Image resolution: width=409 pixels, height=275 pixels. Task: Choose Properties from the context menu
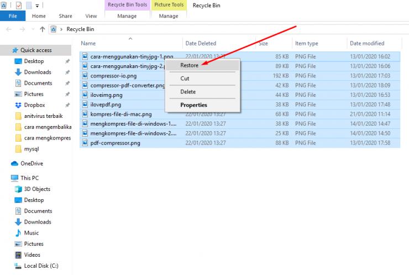click(x=203, y=105)
